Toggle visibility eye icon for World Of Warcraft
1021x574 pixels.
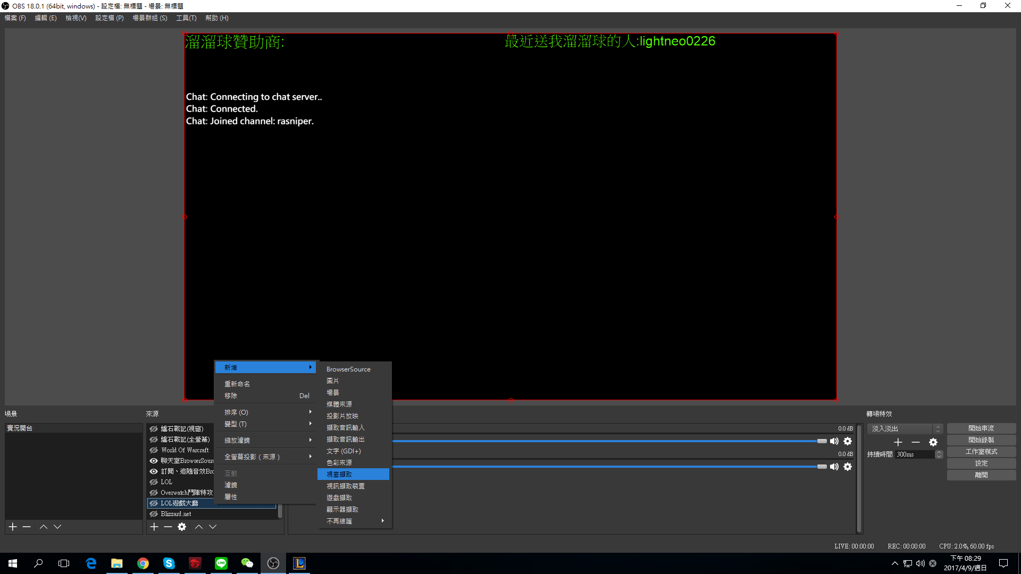153,449
